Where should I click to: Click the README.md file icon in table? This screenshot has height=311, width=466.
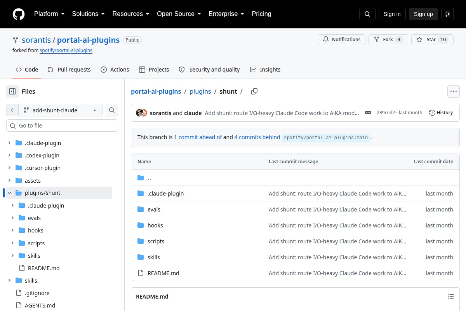point(141,273)
